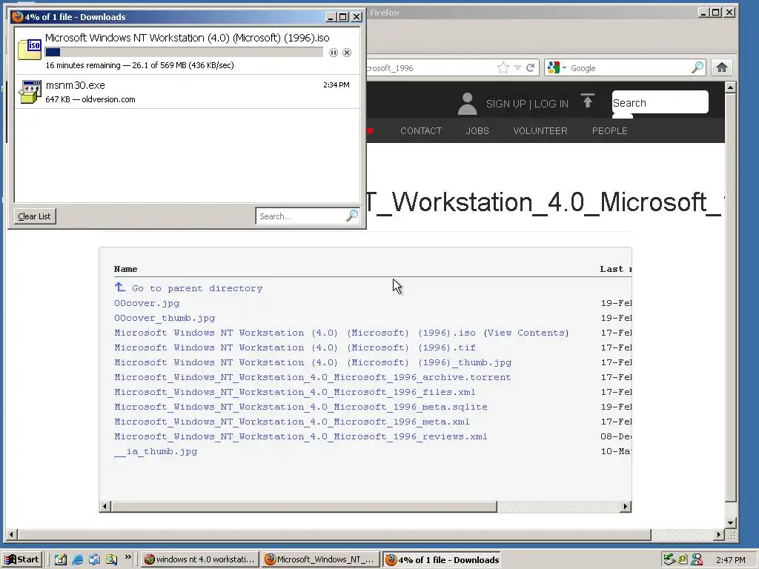The image size is (759, 569).
Task: Open the Firefox home page
Action: (722, 67)
